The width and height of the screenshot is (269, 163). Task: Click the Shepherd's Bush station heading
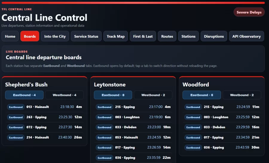point(26,84)
